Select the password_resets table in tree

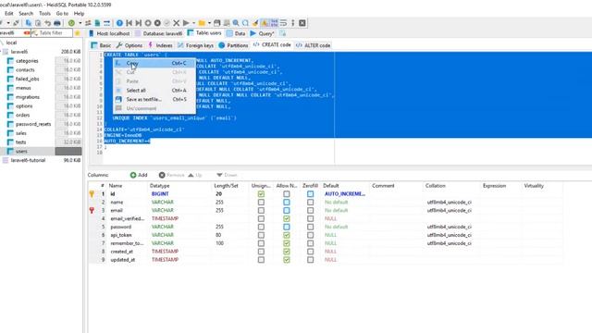tap(33, 124)
